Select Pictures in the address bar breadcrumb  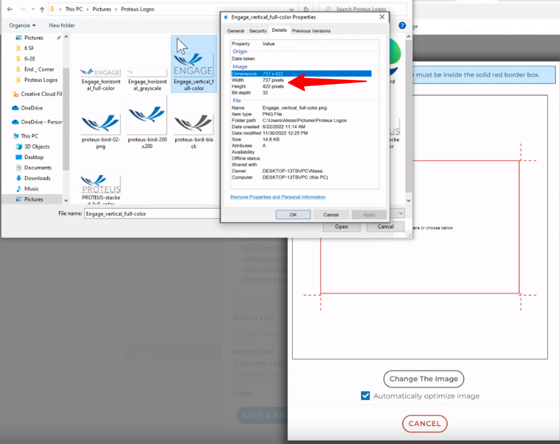point(102,9)
